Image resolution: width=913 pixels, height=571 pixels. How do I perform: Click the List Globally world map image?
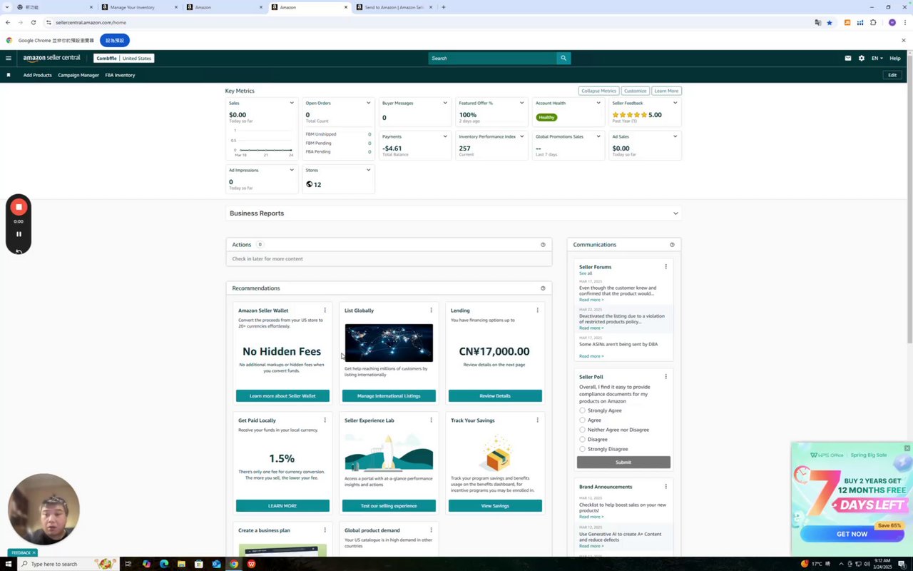(389, 343)
